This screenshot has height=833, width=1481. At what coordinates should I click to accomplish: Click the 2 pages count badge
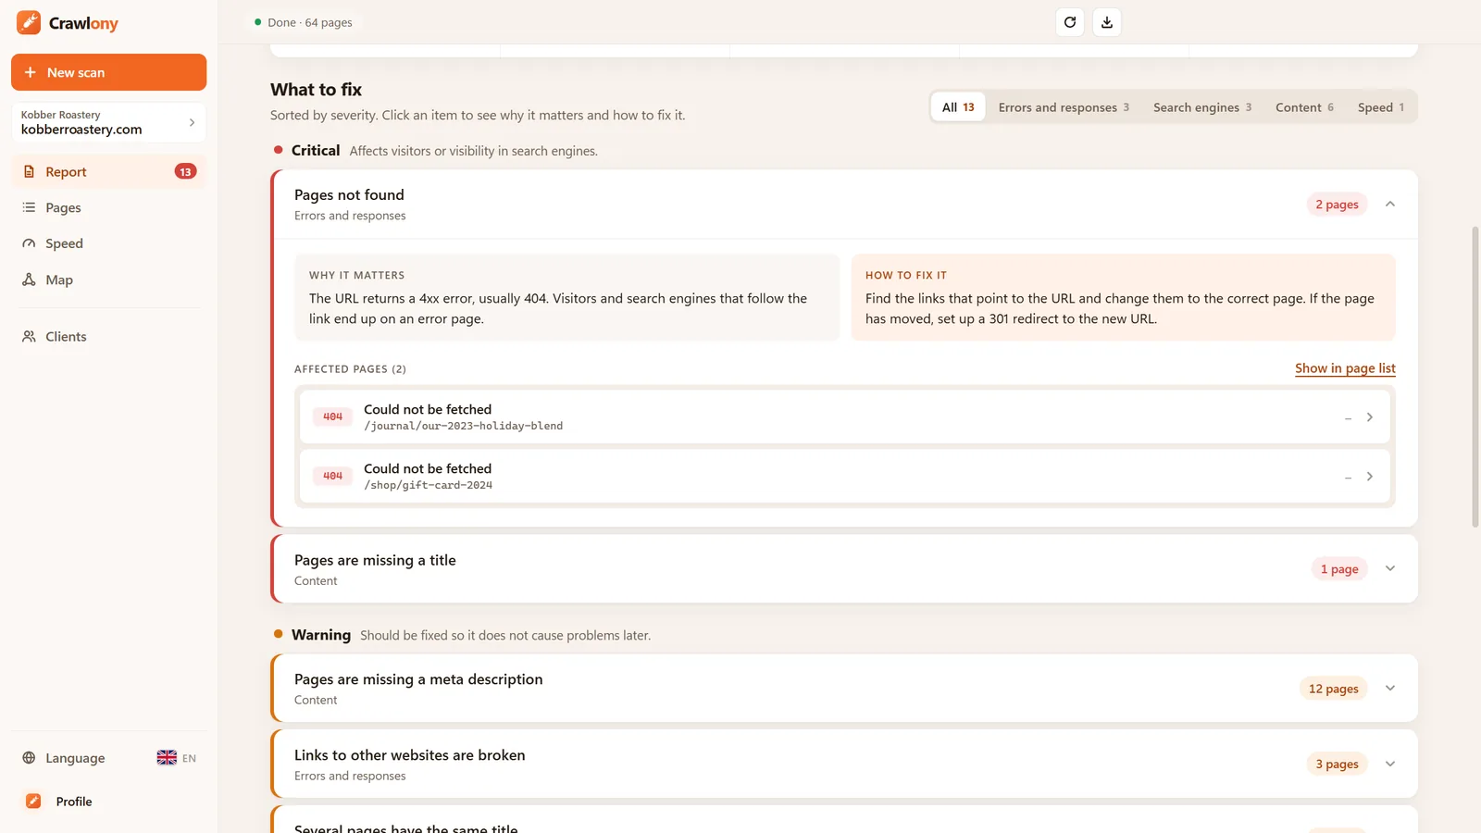1337,205
